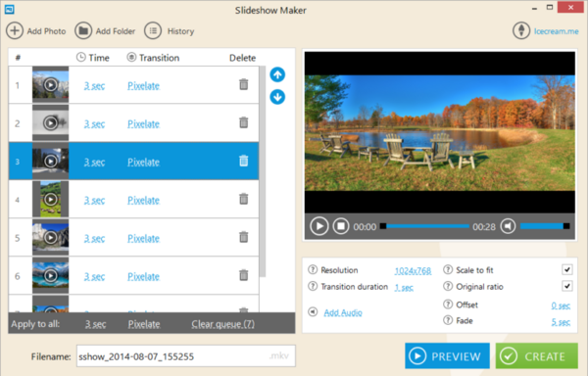Open help for Transition duration

[313, 287]
